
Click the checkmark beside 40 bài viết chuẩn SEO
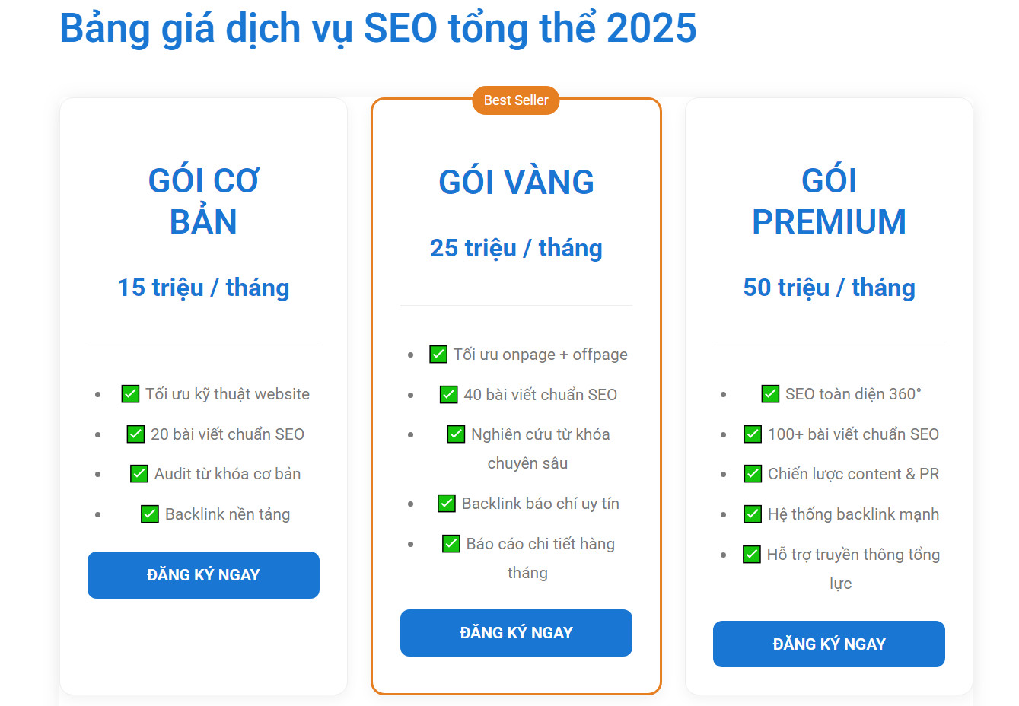point(449,395)
